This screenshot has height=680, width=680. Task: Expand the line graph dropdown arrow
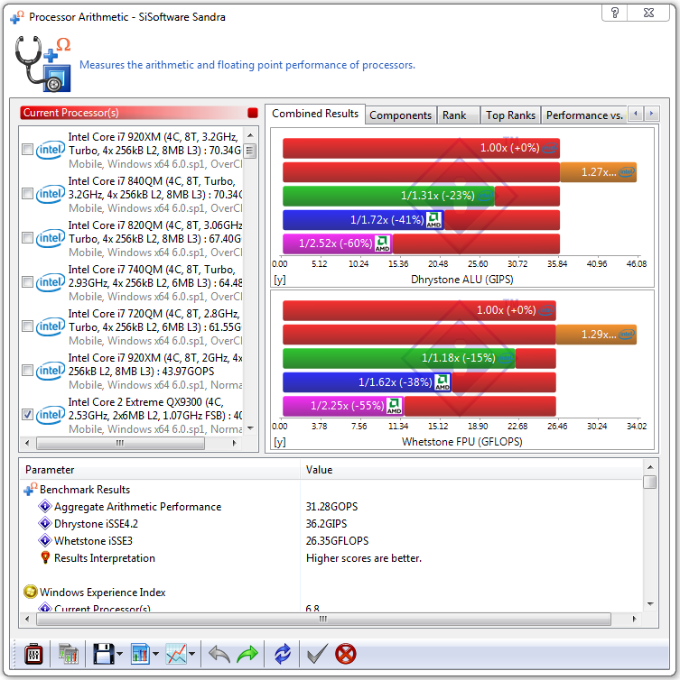pos(192,654)
